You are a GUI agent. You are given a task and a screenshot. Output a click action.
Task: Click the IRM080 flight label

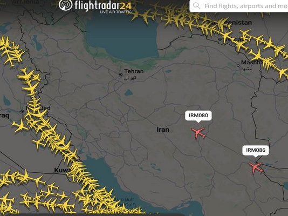[x=198, y=116]
